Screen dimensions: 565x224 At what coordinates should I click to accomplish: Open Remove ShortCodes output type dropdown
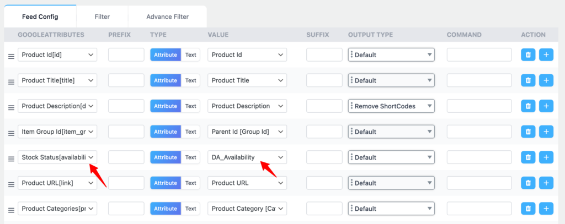coord(391,106)
